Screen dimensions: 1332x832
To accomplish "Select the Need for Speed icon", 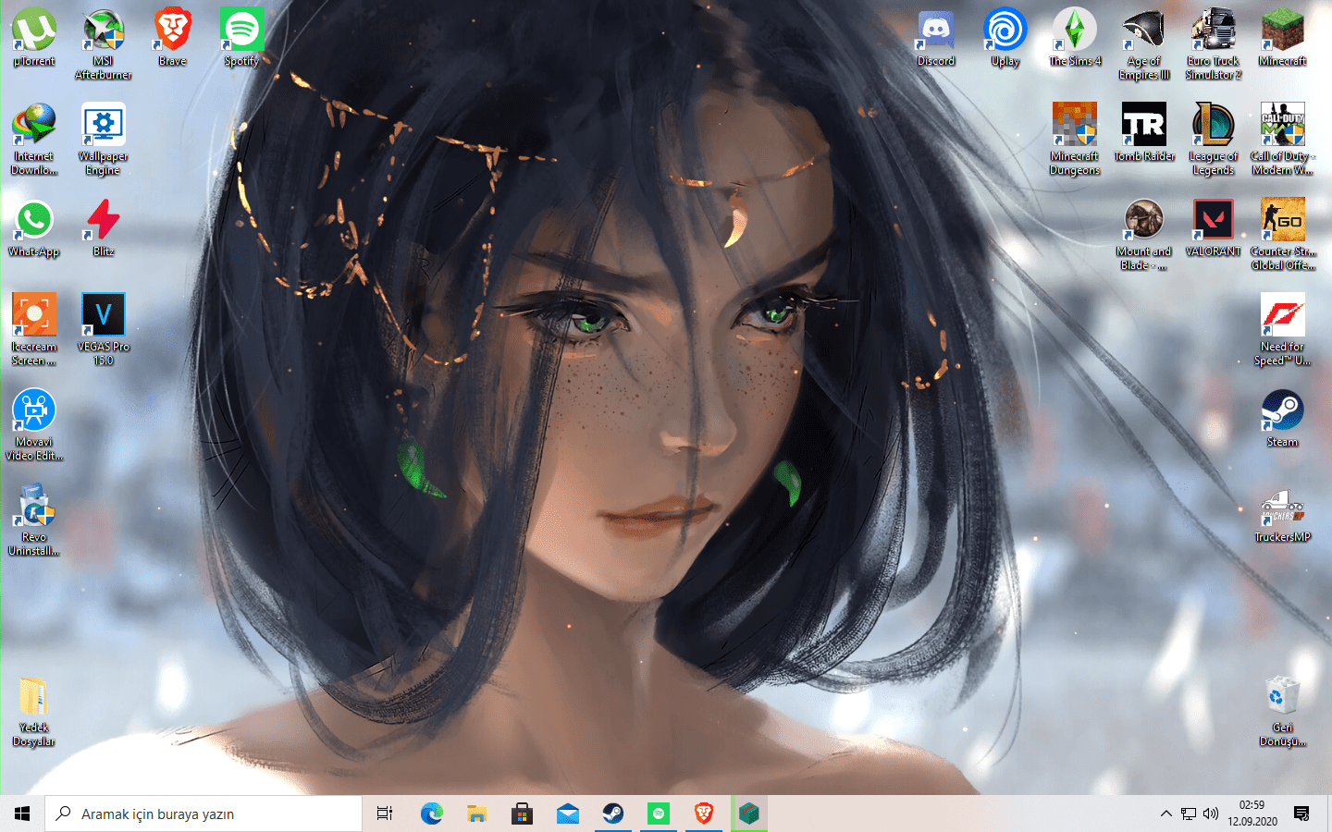I will click(1283, 329).
